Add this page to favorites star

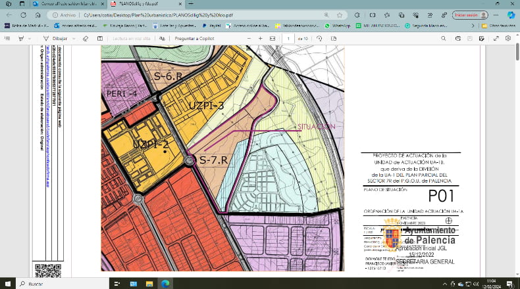pyautogui.click(x=340, y=15)
